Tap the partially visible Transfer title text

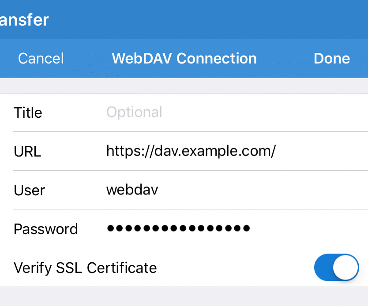coord(24,20)
